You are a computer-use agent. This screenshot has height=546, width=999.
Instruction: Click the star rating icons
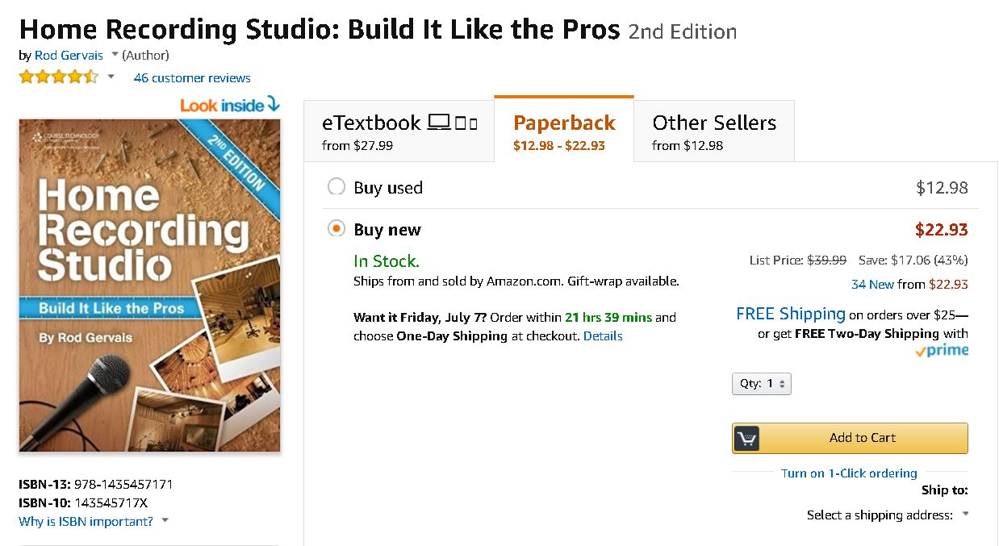pos(58,77)
